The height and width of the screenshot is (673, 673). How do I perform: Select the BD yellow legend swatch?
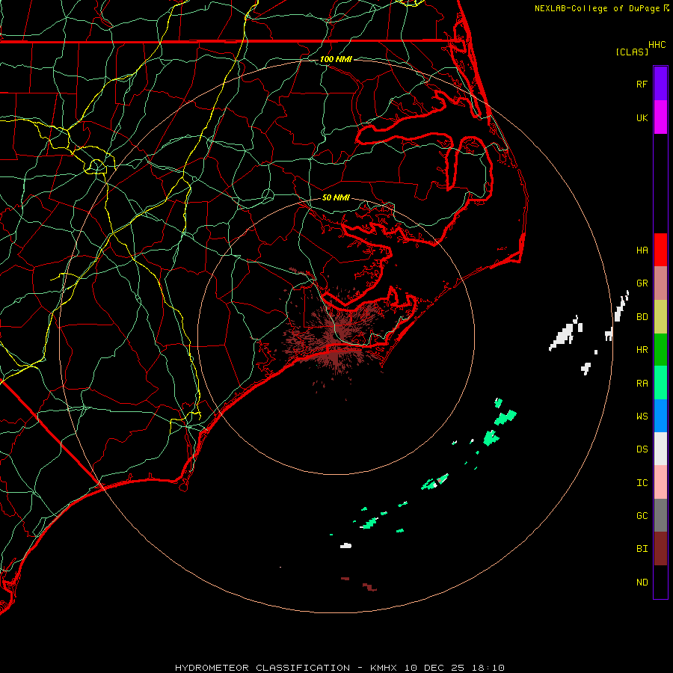(660, 317)
